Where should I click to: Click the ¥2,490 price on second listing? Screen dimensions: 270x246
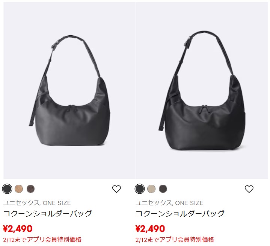click(x=150, y=229)
